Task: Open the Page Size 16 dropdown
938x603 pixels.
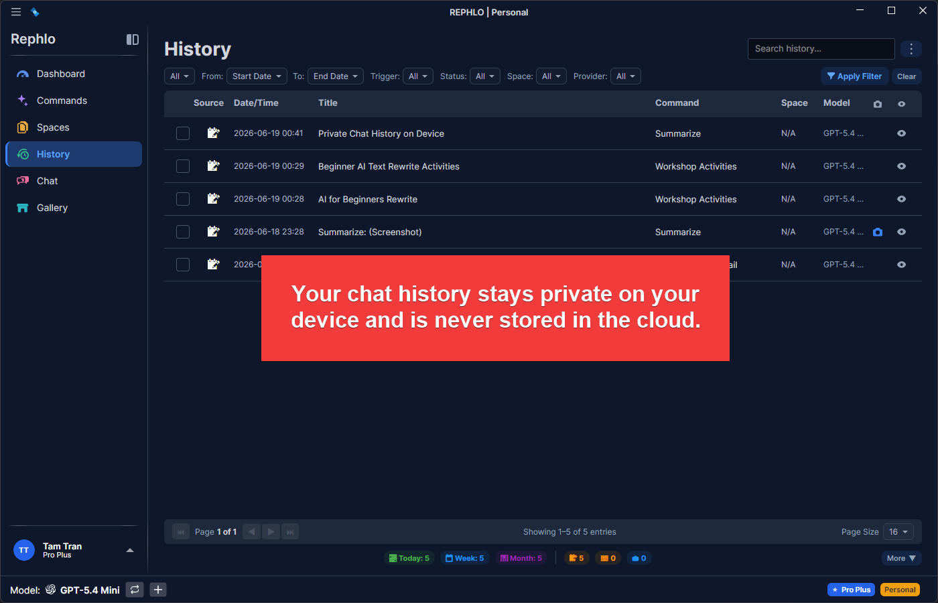Action: point(898,532)
